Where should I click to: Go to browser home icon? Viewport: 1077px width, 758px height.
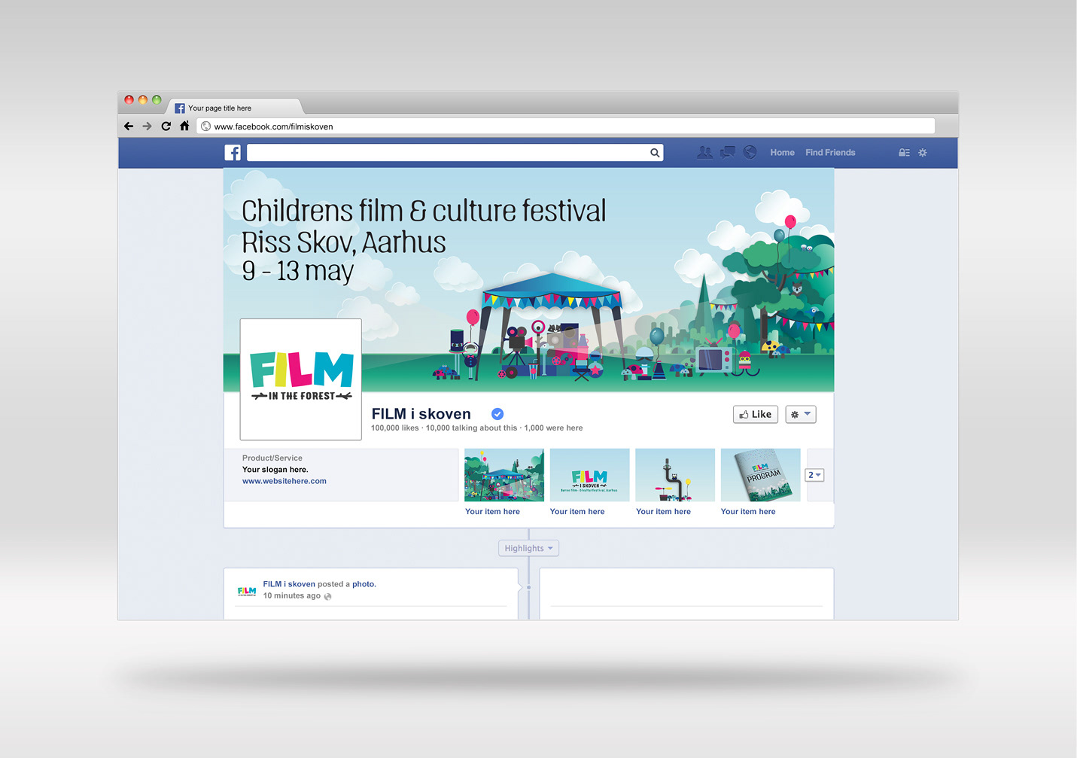tap(184, 126)
